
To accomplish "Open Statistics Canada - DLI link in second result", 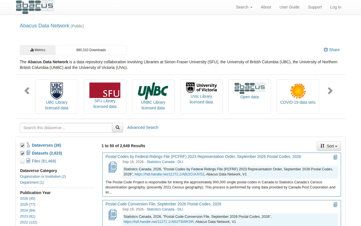I will click(x=165, y=209).
